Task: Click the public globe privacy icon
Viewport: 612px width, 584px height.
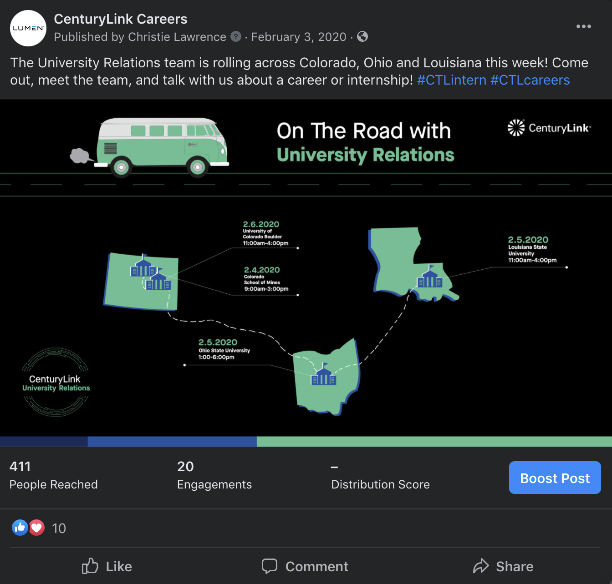Action: (362, 36)
